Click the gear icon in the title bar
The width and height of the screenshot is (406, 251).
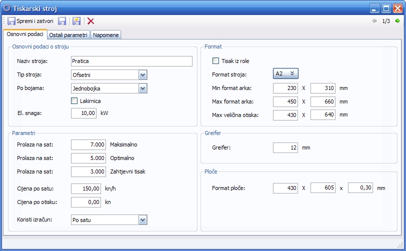(7, 8)
